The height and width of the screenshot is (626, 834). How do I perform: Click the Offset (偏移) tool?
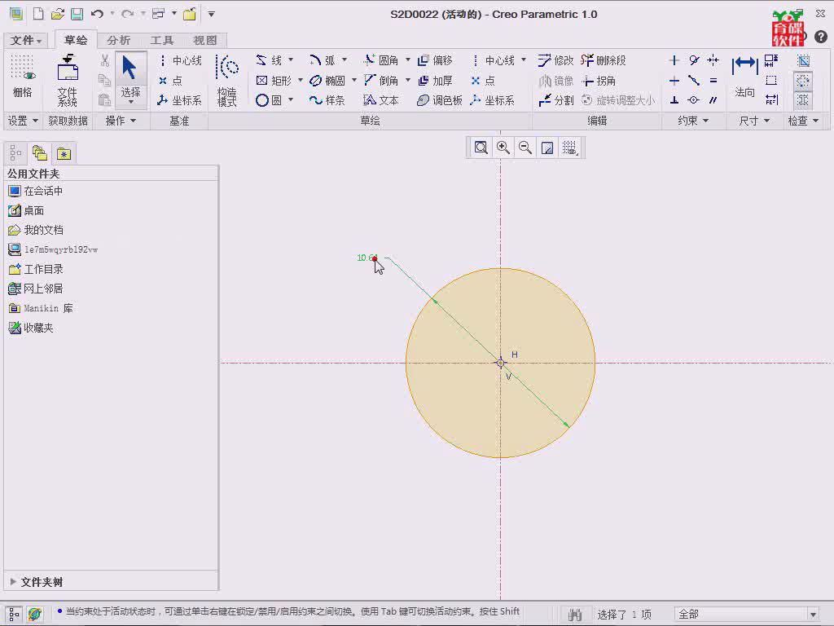tap(435, 60)
